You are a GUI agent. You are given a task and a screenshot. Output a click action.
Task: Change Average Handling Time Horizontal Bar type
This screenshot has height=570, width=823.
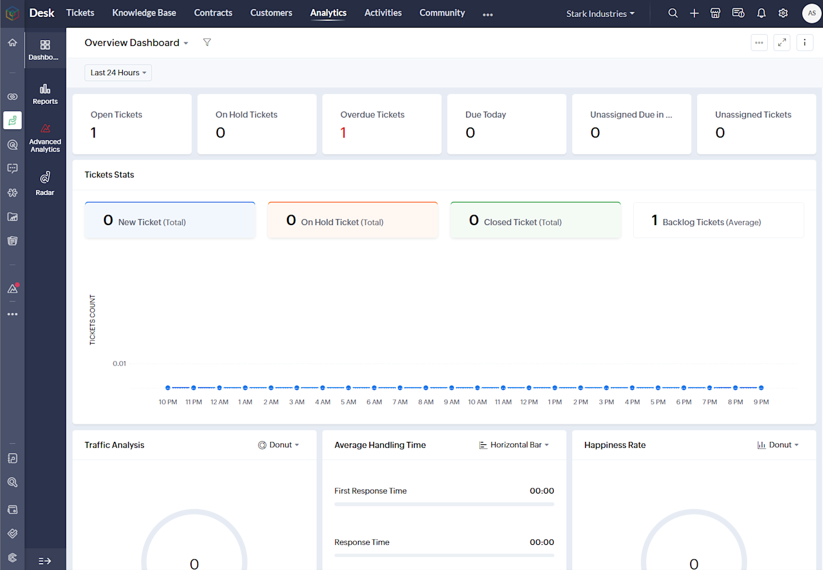[514, 445]
